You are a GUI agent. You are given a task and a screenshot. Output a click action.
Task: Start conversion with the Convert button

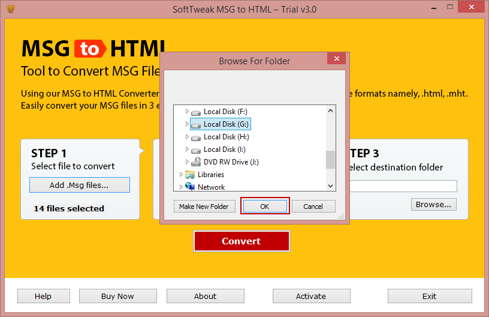pos(242,241)
